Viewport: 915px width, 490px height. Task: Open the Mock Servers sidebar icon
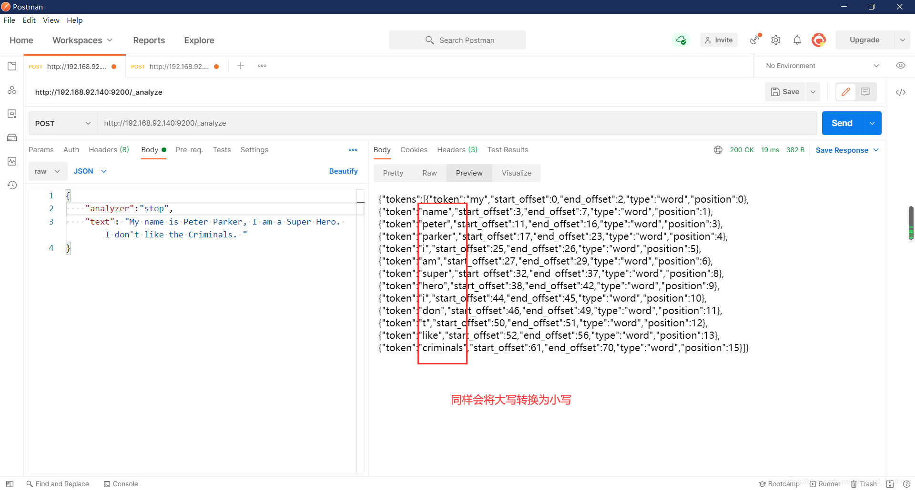[x=12, y=137]
